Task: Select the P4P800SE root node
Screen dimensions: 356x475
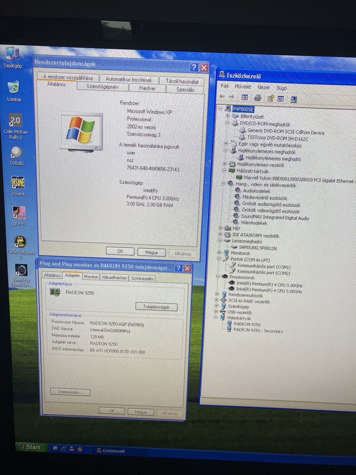Action: pyautogui.click(x=243, y=109)
